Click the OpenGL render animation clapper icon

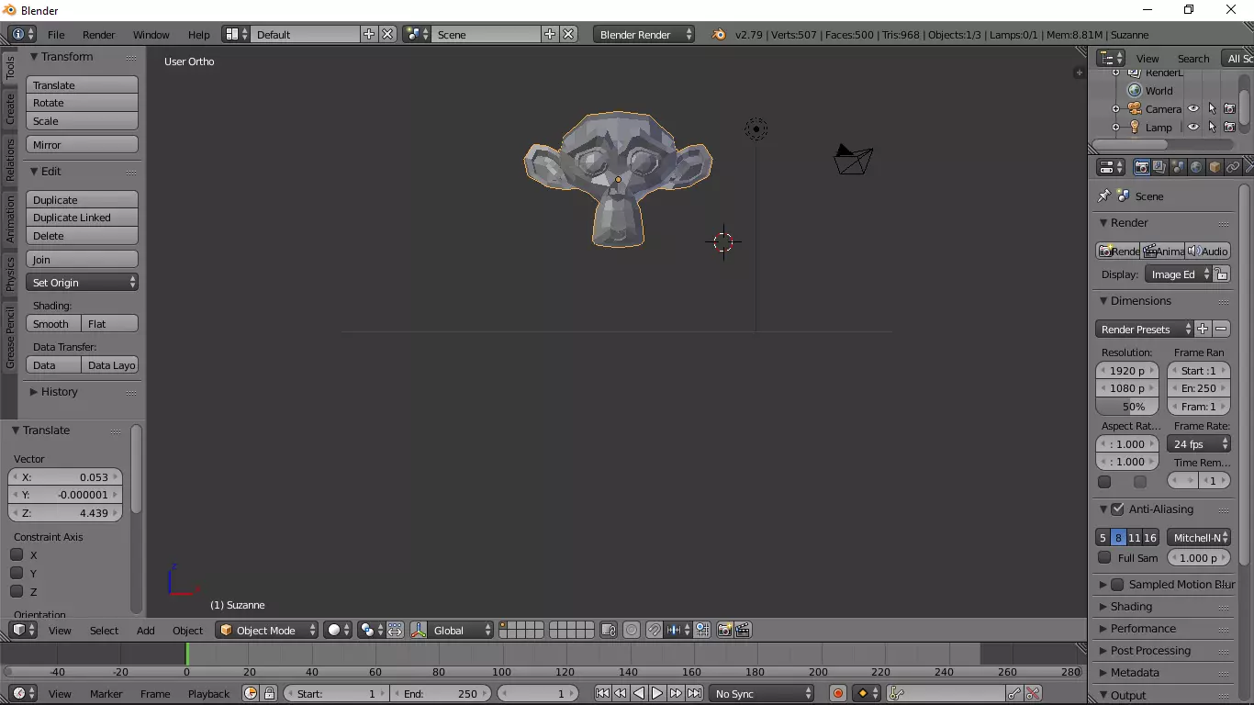coord(743,630)
